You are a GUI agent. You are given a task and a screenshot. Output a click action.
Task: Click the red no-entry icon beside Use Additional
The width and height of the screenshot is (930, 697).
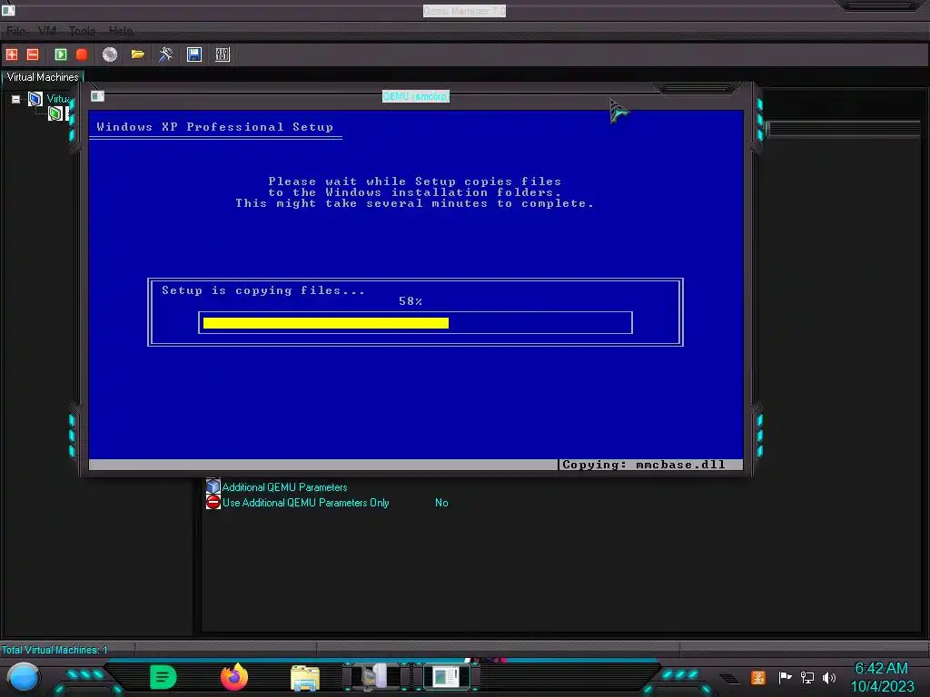coord(213,503)
